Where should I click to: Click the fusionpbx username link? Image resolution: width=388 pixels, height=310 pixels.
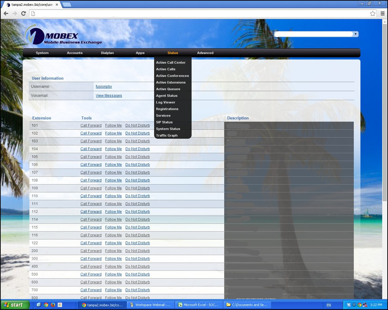[104, 86]
